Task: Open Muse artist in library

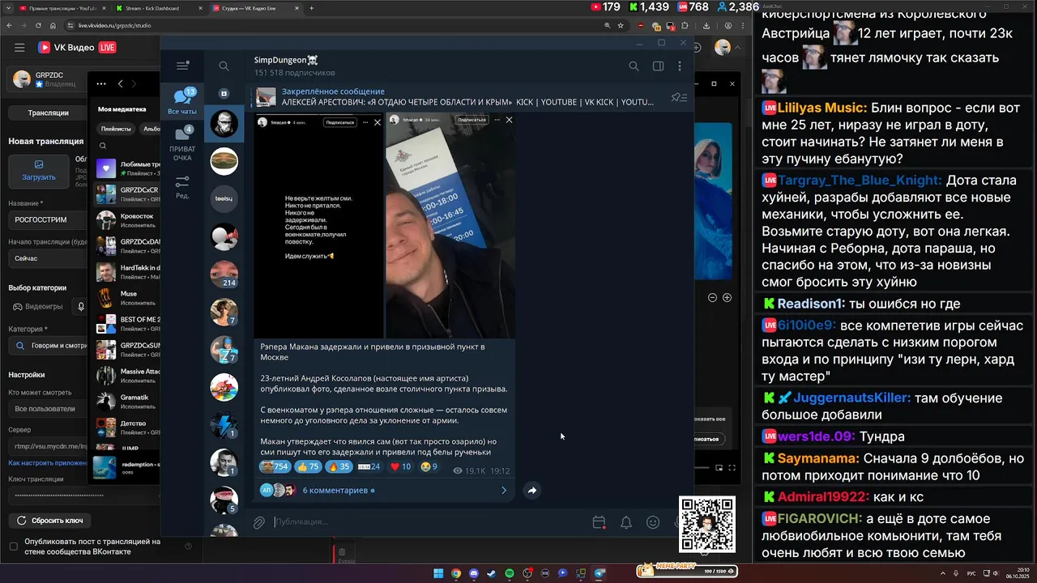Action: [x=127, y=298]
